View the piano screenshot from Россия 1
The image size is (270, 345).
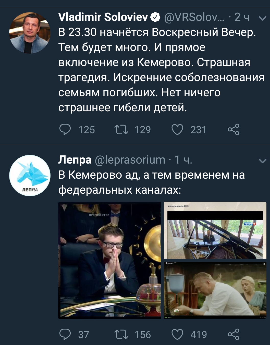coord(215,230)
